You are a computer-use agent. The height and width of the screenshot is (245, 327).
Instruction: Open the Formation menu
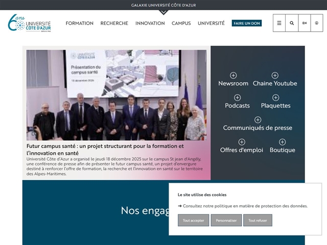(x=80, y=23)
